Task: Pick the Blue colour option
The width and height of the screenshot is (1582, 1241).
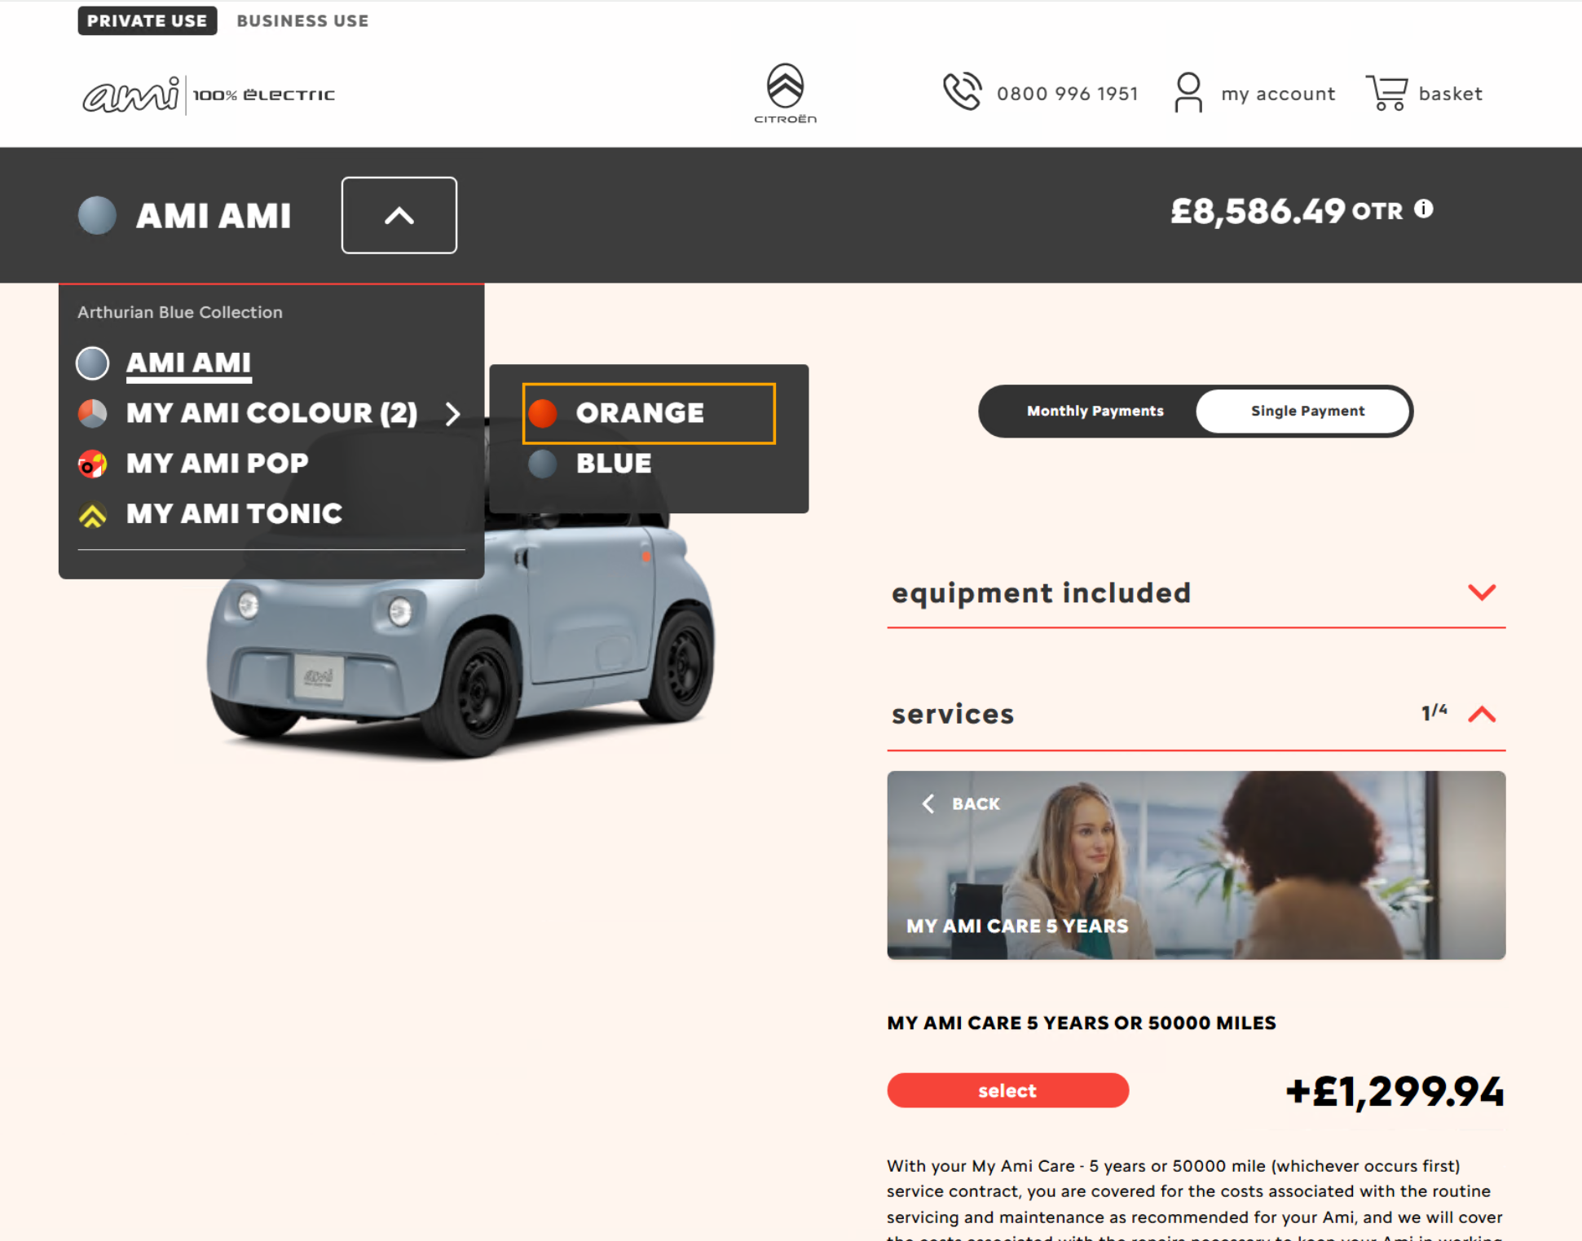Action: click(613, 464)
